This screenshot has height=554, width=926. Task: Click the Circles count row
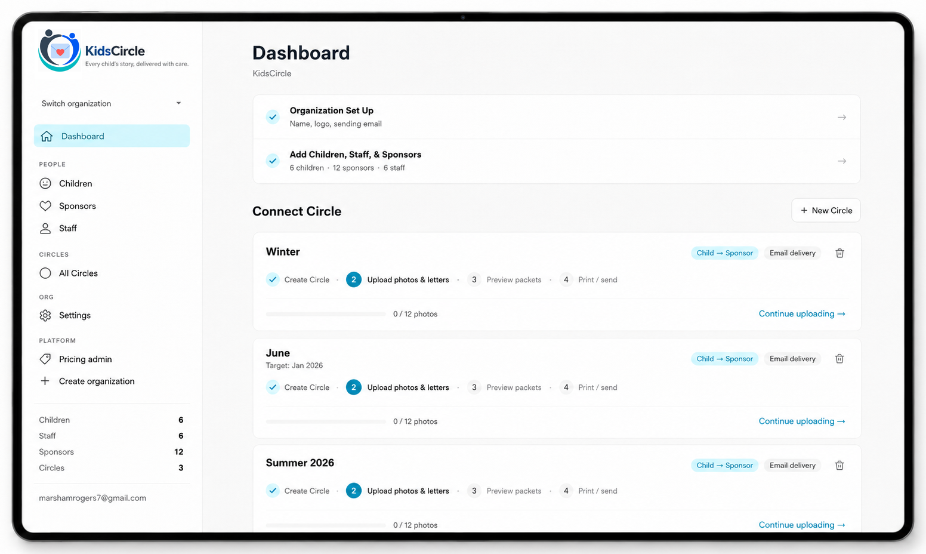click(x=112, y=468)
